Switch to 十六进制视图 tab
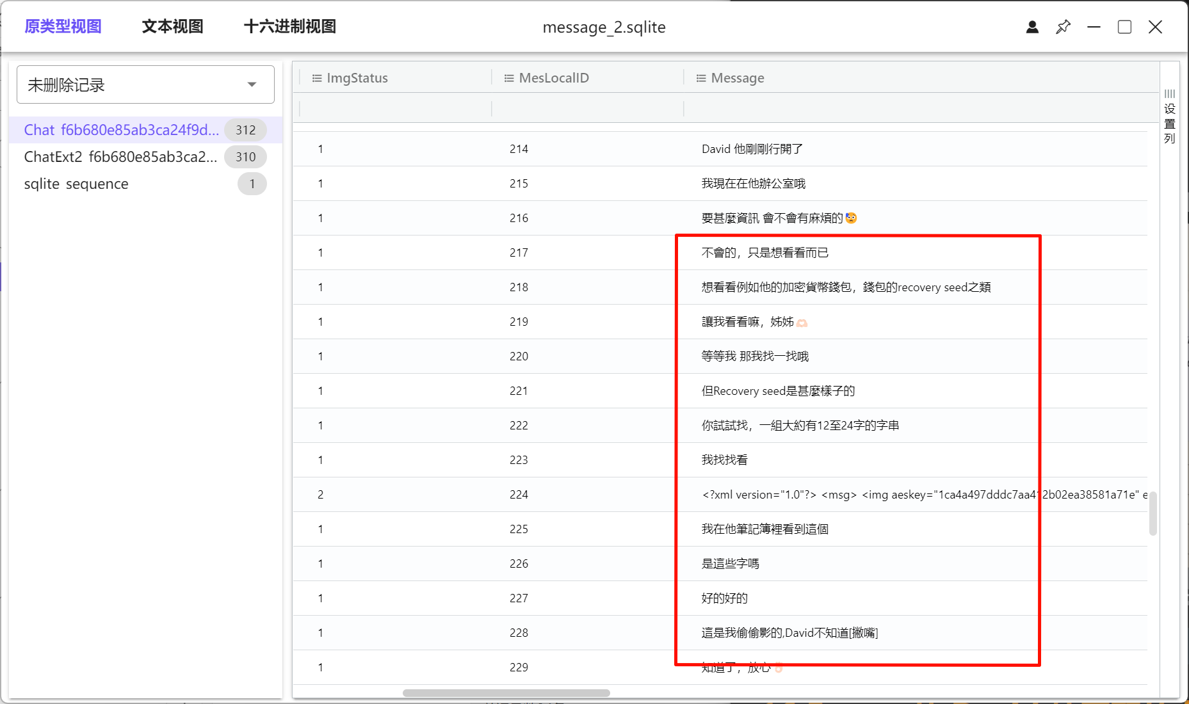The image size is (1189, 704). pyautogui.click(x=289, y=27)
